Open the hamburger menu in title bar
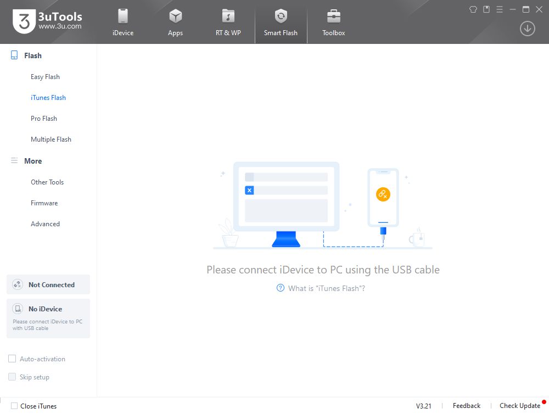Screen dimensions: 549x414 tap(500, 9)
